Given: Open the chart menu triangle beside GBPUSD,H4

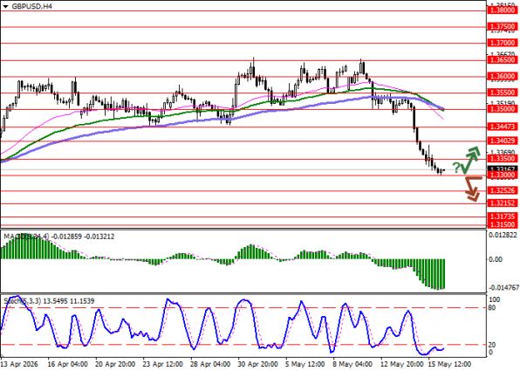Looking at the screenshot, I should pyautogui.click(x=5, y=6).
